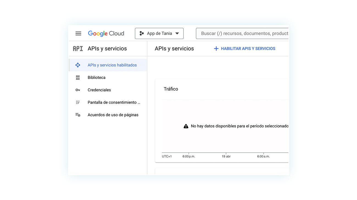357x200 pixels.
Task: Click HABILITAR APIS Y SERVICIOS button
Action: pyautogui.click(x=244, y=49)
